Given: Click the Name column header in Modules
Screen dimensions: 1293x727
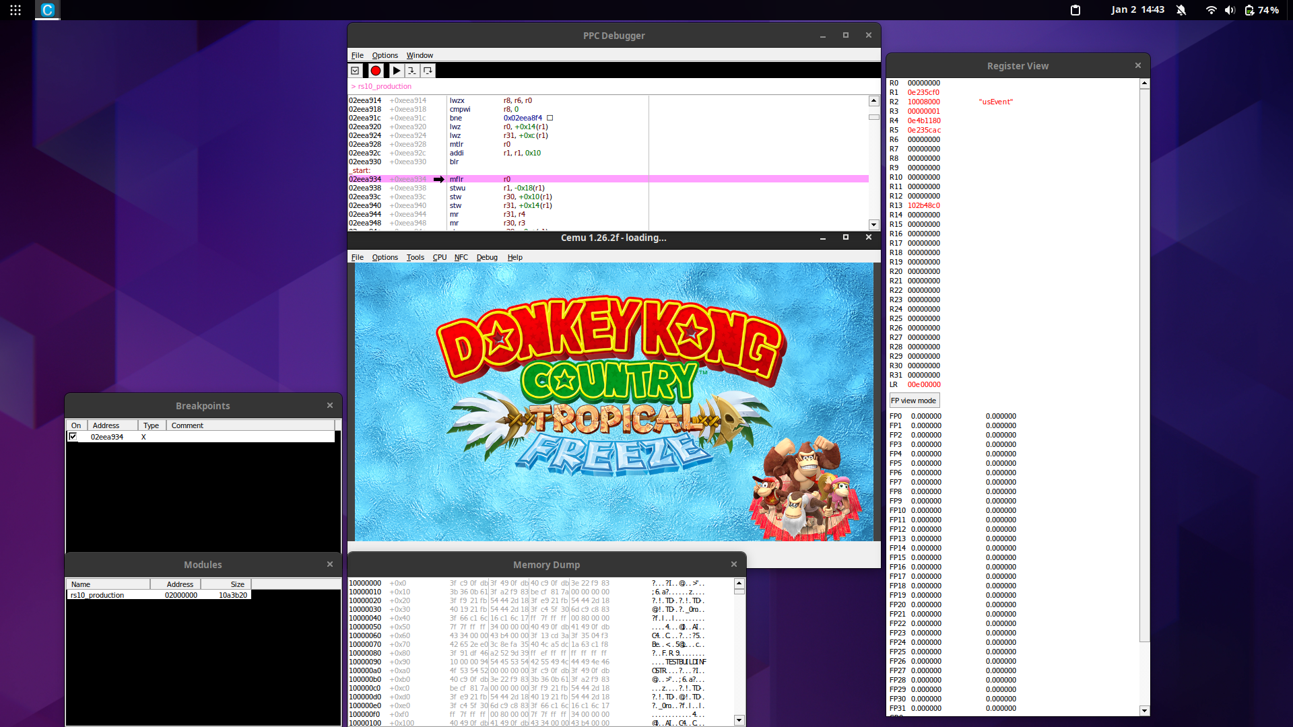Looking at the screenshot, I should point(108,584).
